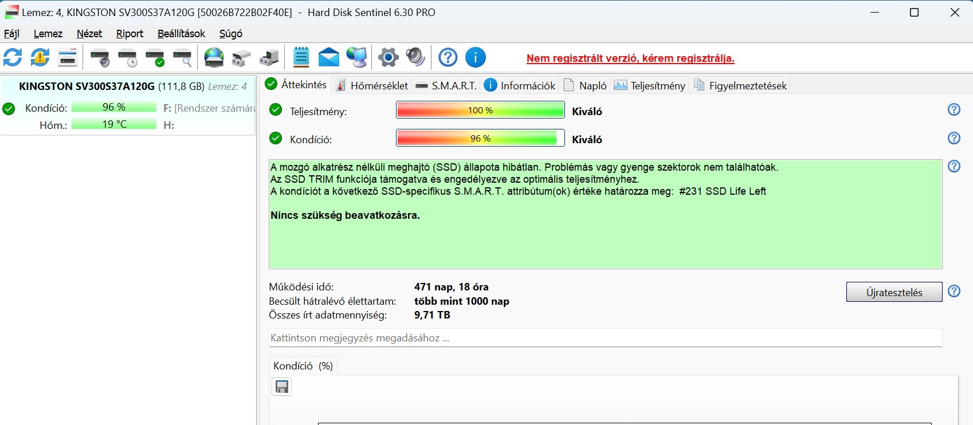Click help icon beside Újratesztelés button

tap(954, 291)
